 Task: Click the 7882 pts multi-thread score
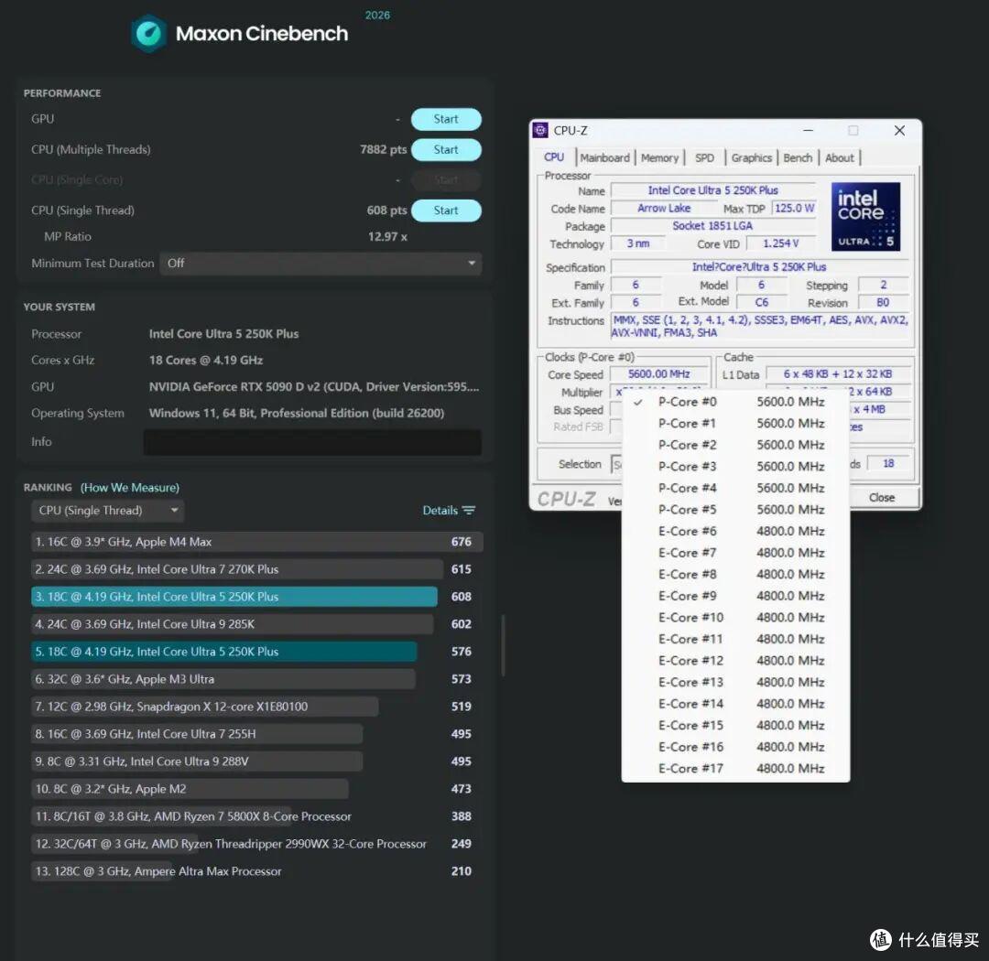point(383,149)
